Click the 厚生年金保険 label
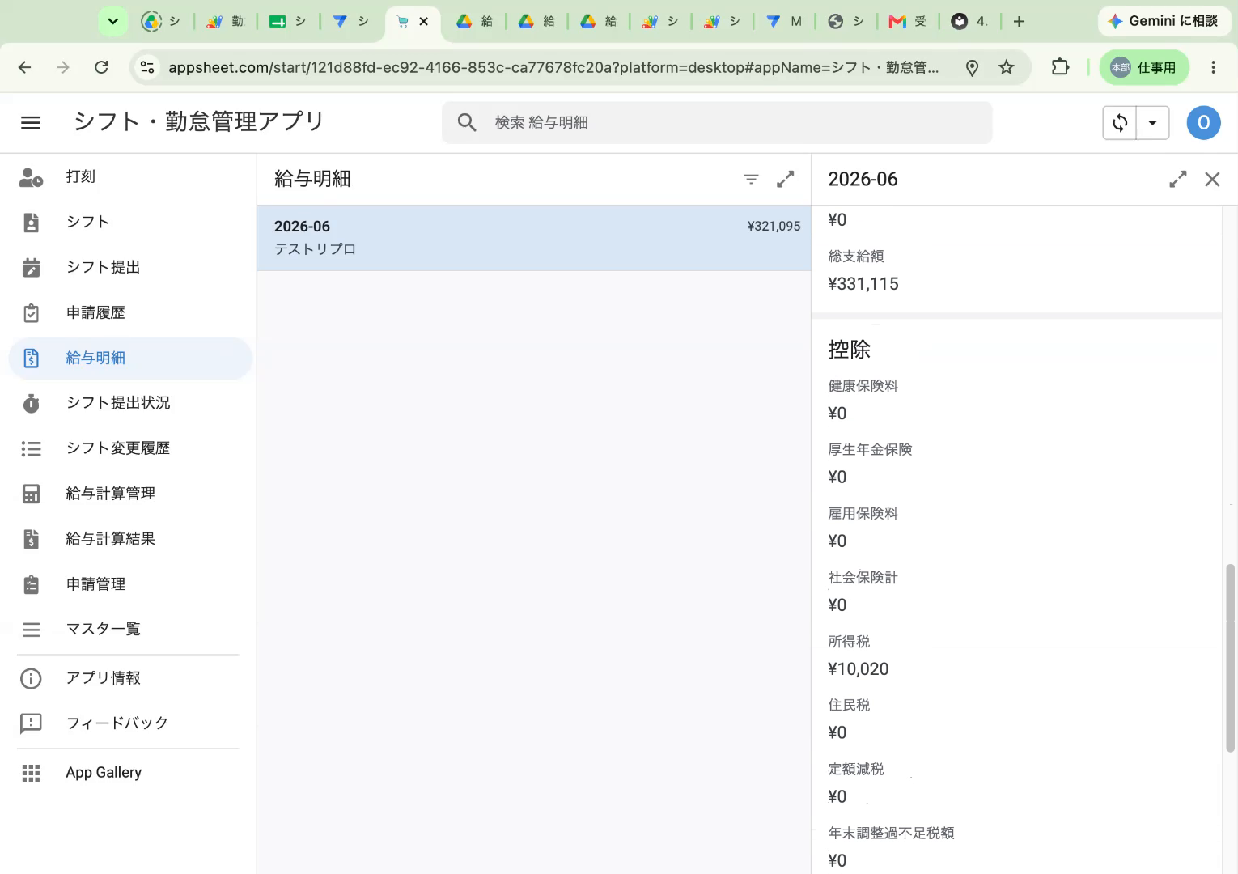This screenshot has width=1238, height=874. pos(871,450)
